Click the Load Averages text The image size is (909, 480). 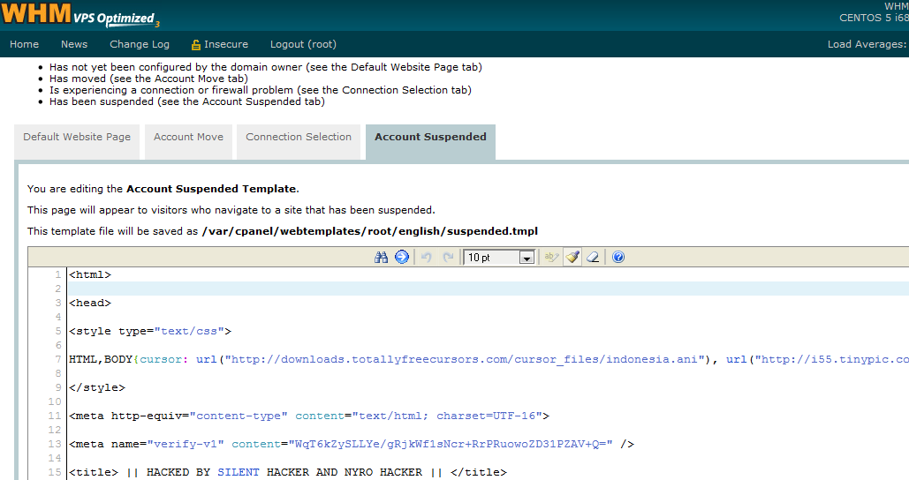867,45
